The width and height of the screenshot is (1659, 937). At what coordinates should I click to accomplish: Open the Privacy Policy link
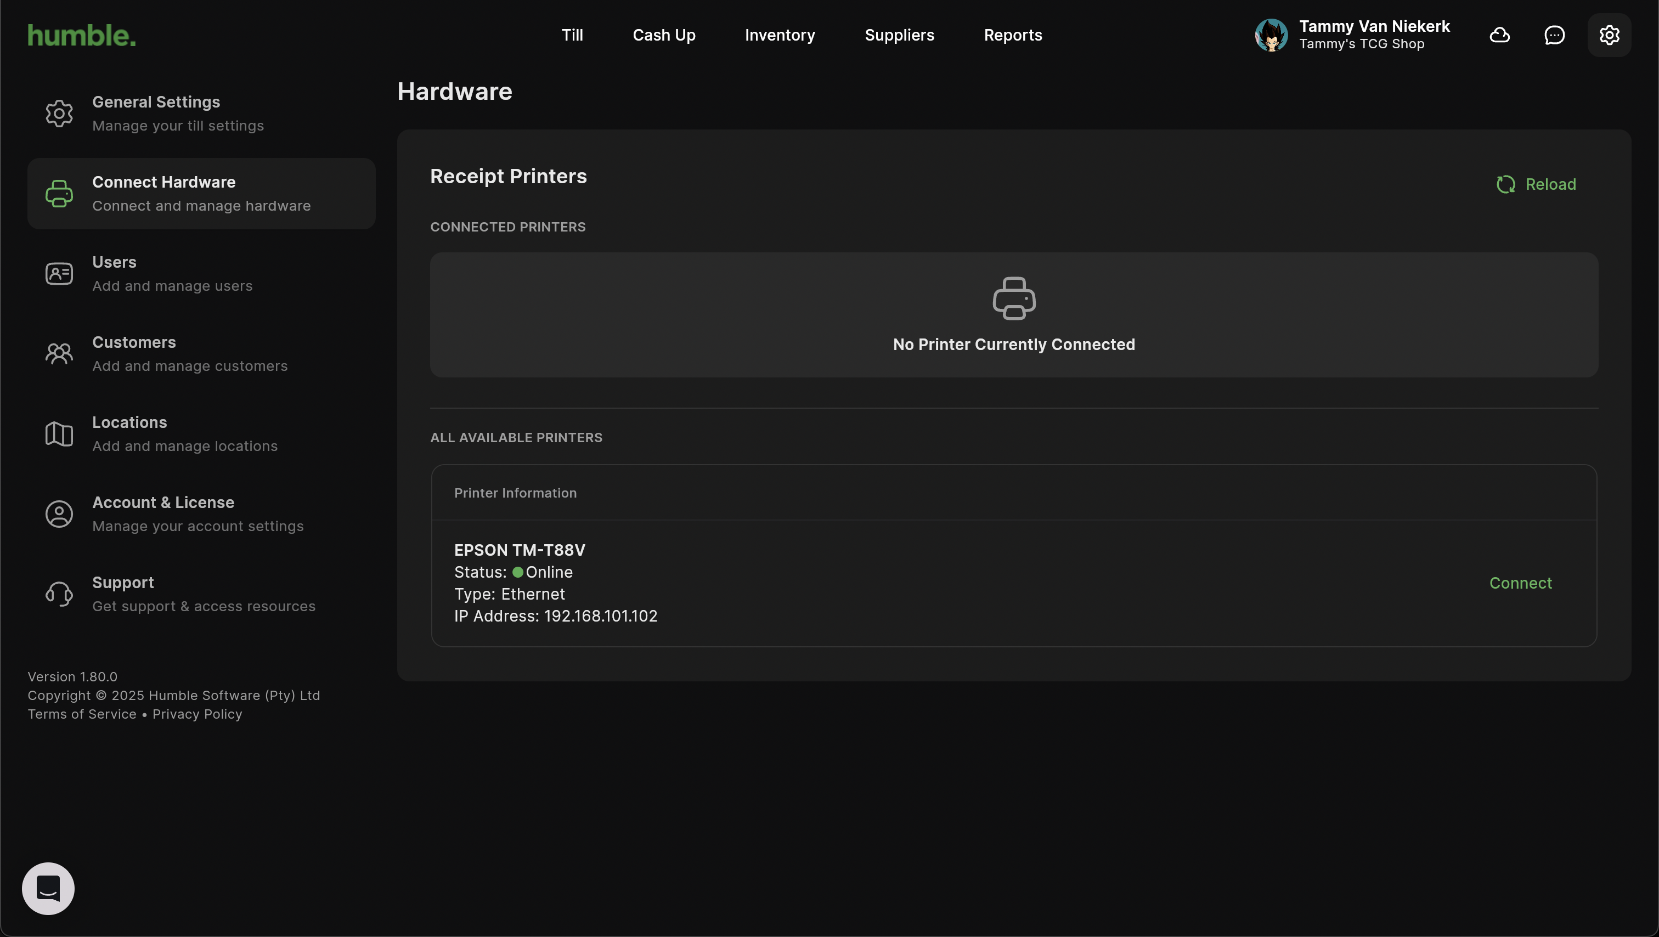[197, 714]
